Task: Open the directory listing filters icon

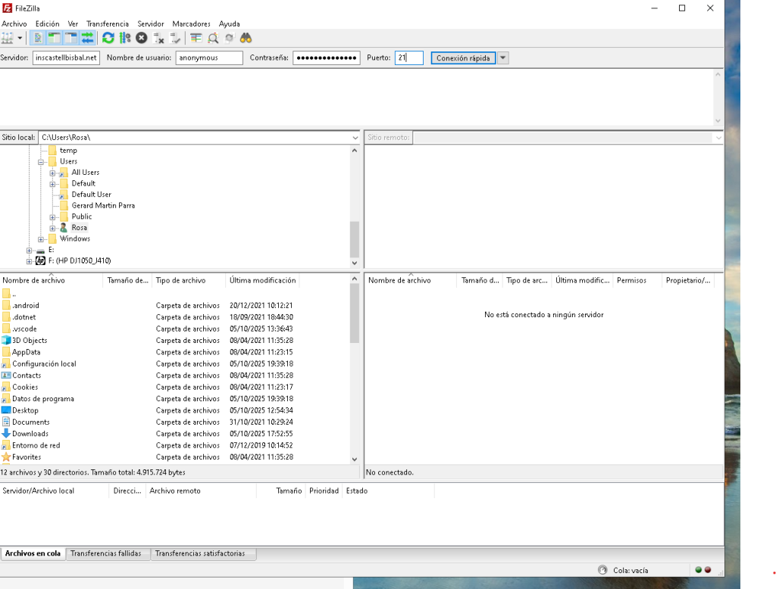Action: pyautogui.click(x=196, y=38)
